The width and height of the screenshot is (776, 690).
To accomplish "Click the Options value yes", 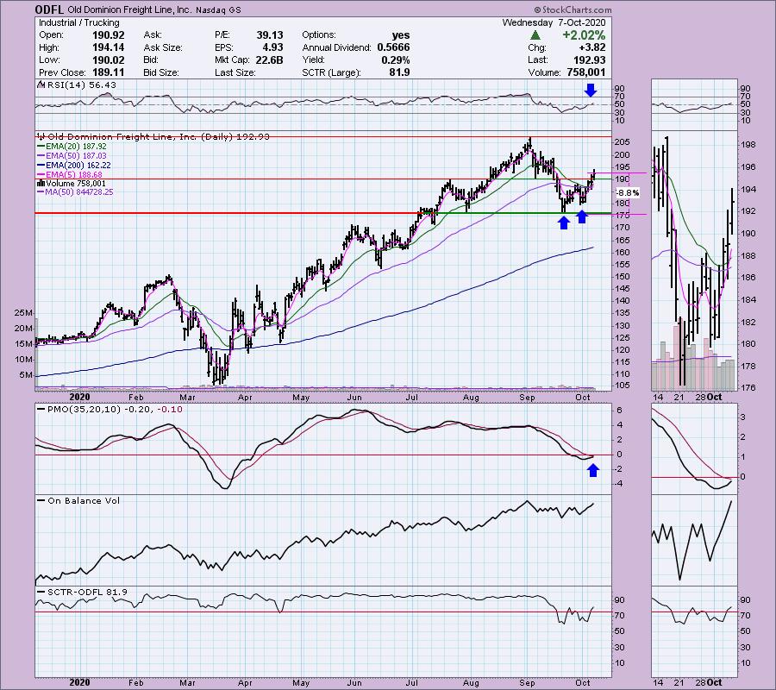I will point(401,35).
